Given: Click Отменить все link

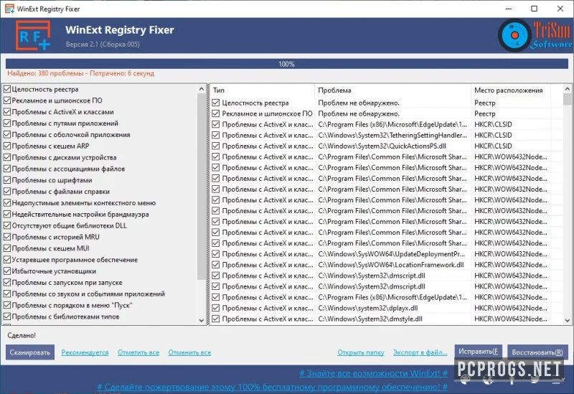Looking at the screenshot, I should tap(189, 352).
